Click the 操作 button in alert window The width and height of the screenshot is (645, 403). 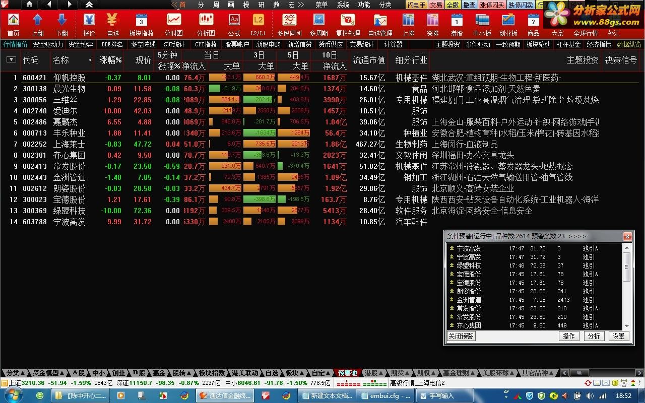[568, 336]
